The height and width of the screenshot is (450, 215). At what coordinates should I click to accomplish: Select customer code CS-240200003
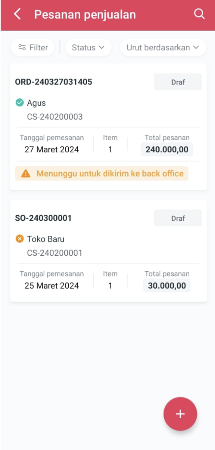55,117
